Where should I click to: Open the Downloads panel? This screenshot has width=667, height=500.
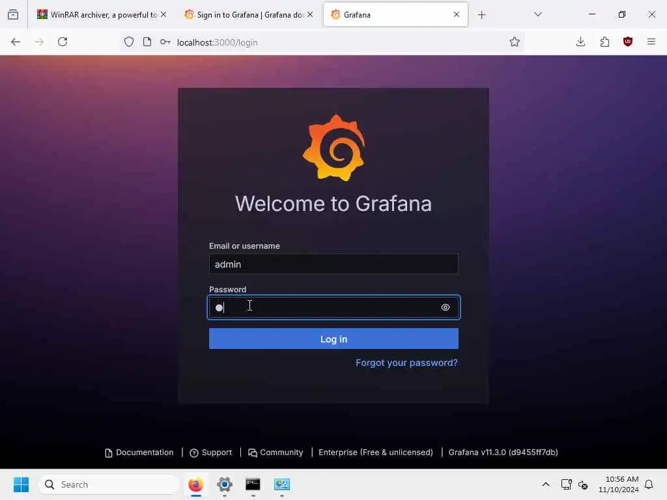coord(580,42)
